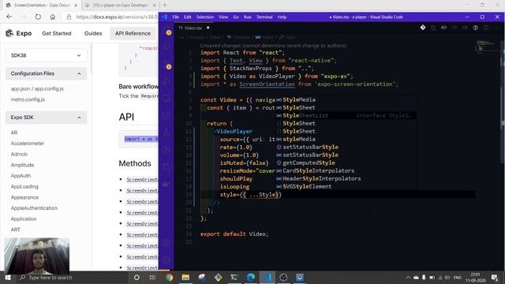Image resolution: width=505 pixels, height=284 pixels.
Task: Open the Admob SDK page
Action: click(19, 155)
